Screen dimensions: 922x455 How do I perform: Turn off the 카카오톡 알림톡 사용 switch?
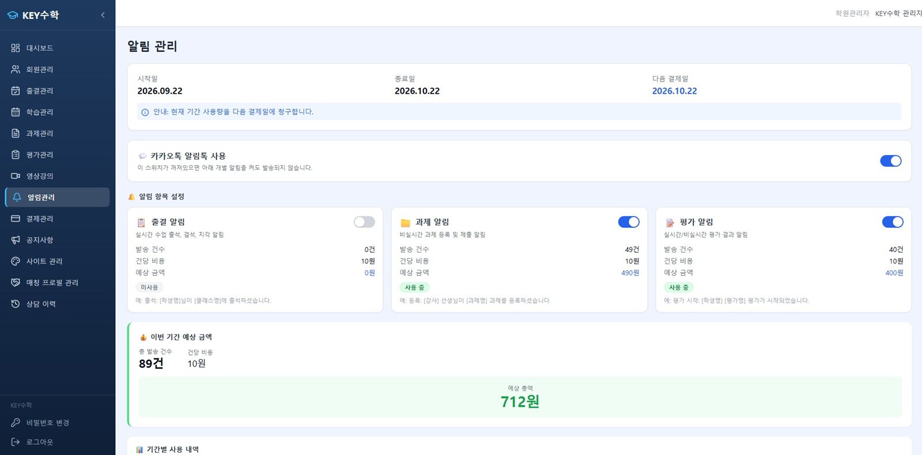890,161
